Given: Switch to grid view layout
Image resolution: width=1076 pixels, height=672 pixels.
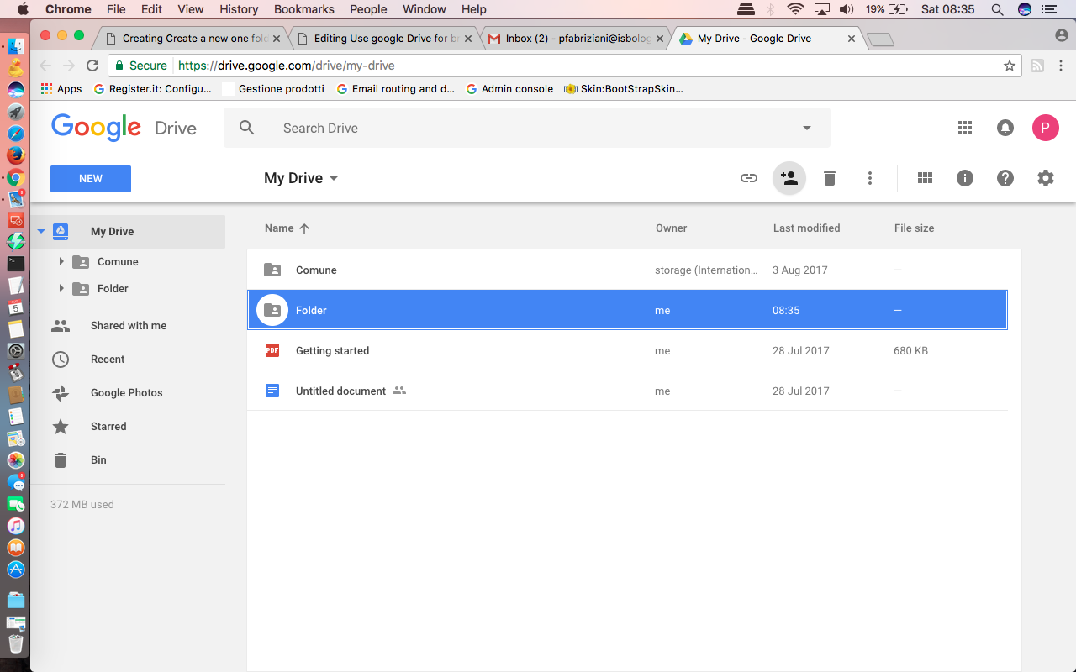Looking at the screenshot, I should coord(925,178).
